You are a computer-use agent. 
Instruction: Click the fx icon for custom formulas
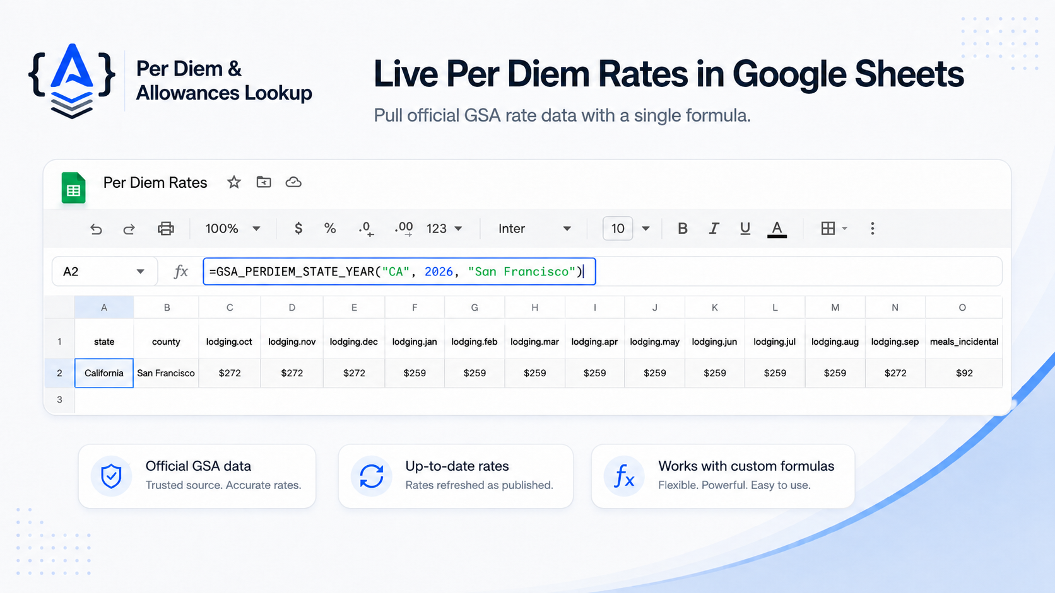click(x=624, y=476)
